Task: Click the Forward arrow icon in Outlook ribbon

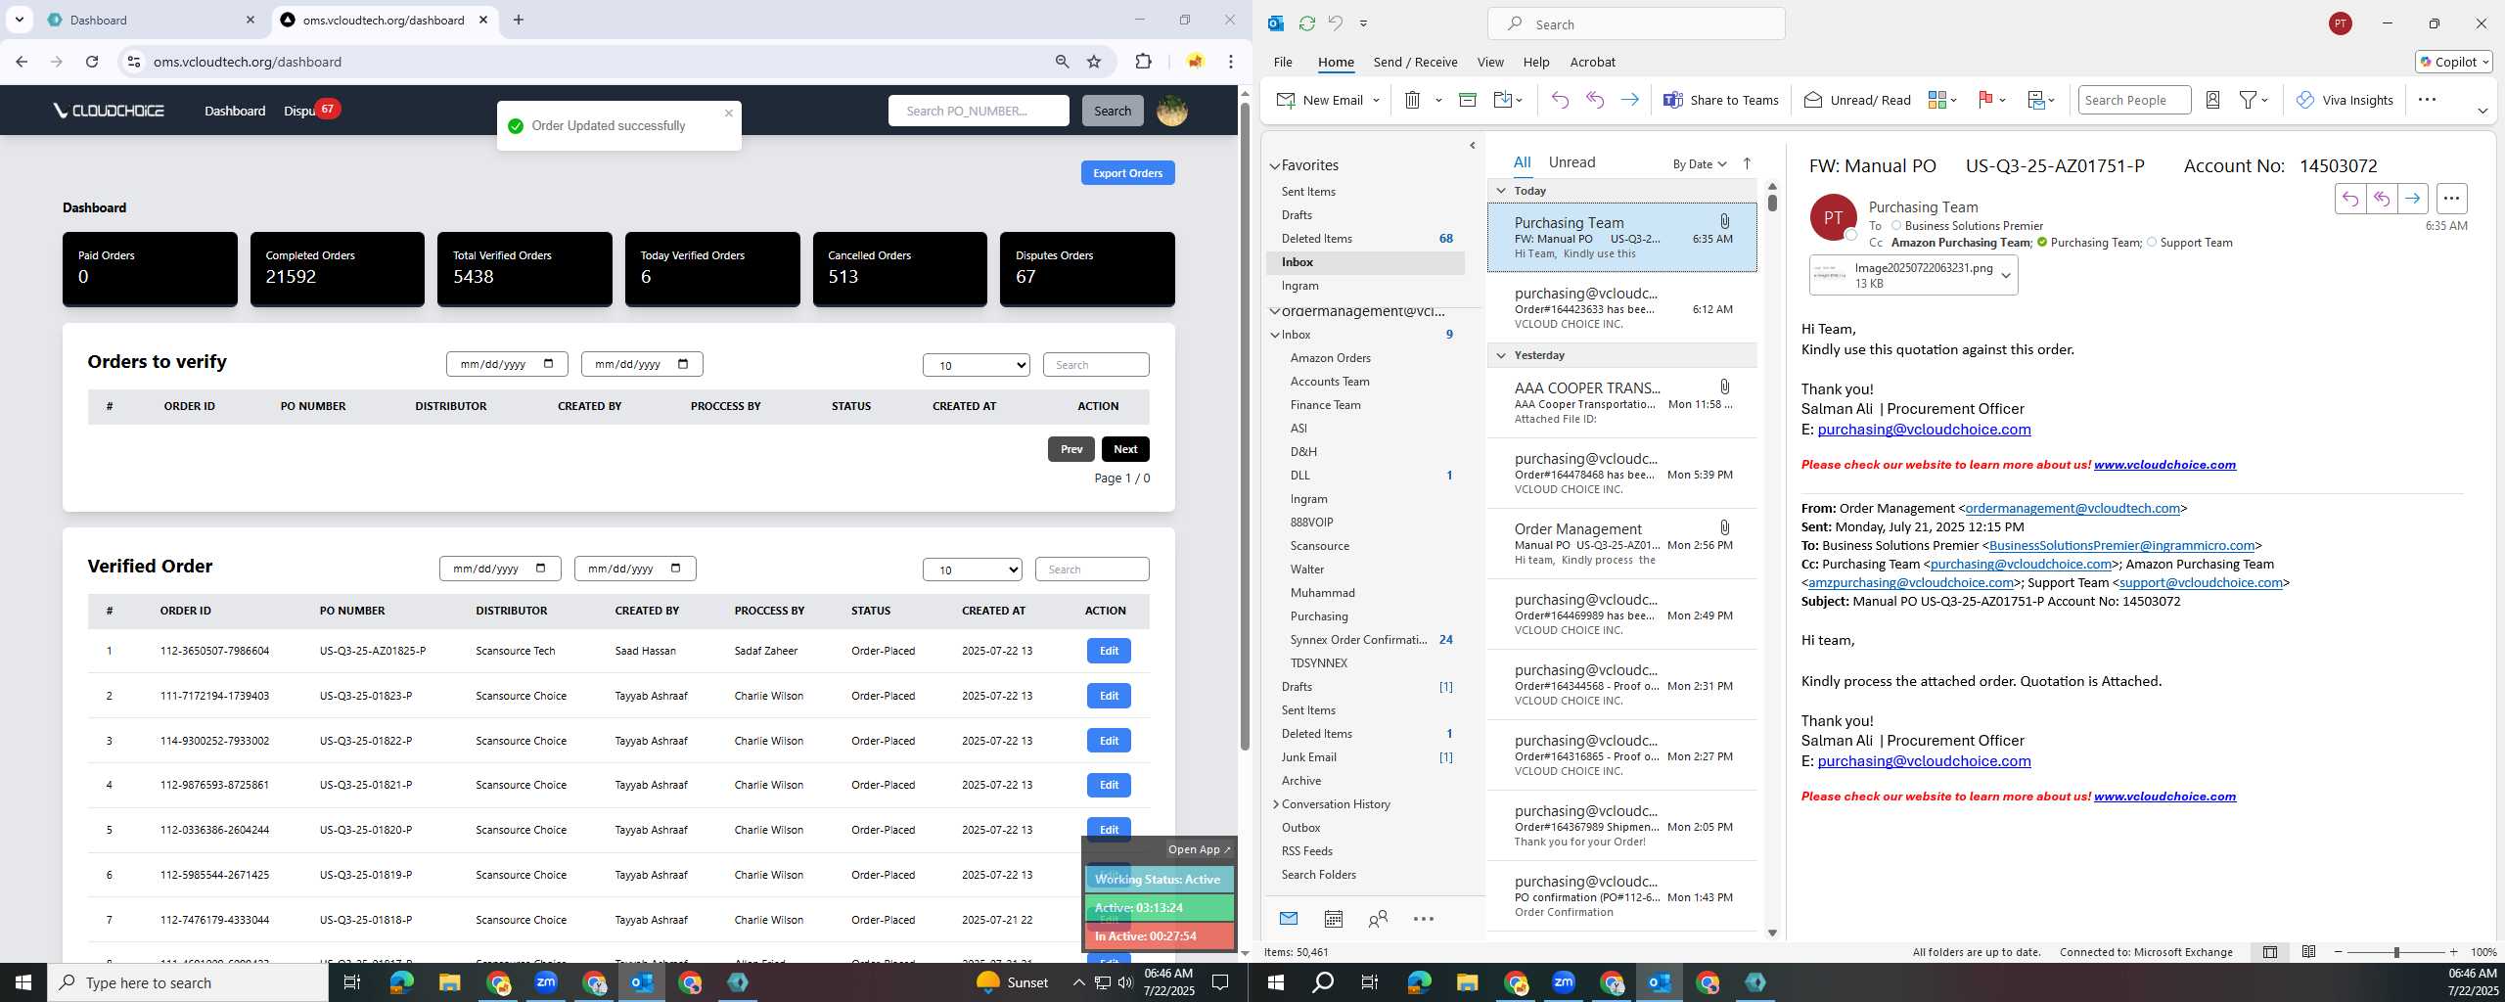Action: click(x=1629, y=100)
